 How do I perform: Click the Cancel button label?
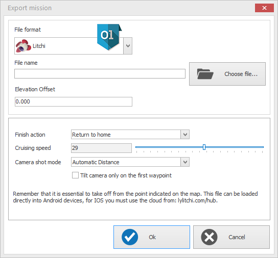(x=237, y=237)
